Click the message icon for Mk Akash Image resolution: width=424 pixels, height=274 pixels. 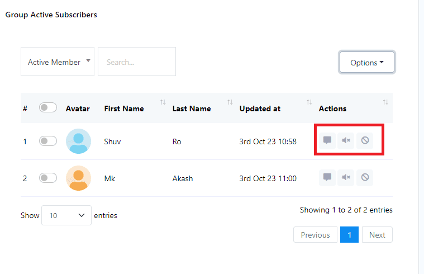click(327, 177)
